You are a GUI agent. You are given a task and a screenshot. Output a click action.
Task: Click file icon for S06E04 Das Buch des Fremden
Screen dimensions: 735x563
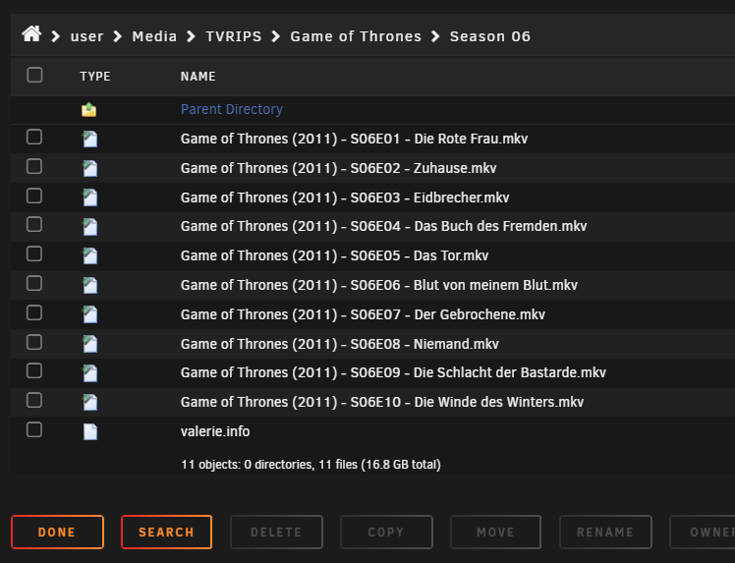pos(90,227)
